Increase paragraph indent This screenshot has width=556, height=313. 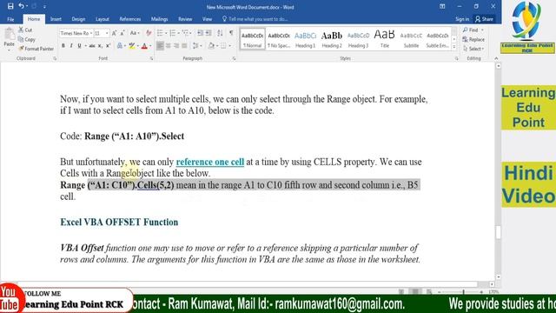point(208,33)
